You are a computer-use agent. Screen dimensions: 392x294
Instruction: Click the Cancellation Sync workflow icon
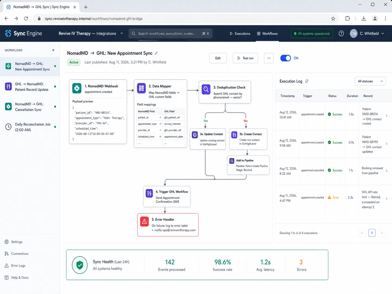pyautogui.click(x=8, y=107)
